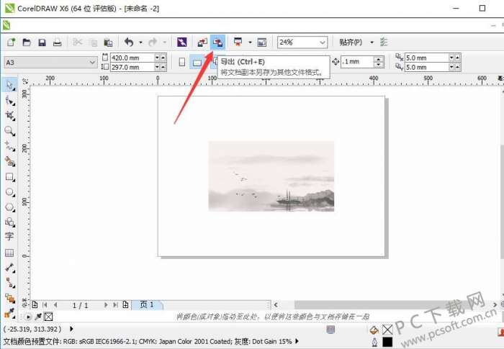Select the Zoom tool
The height and width of the screenshot is (349, 504).
10,131
